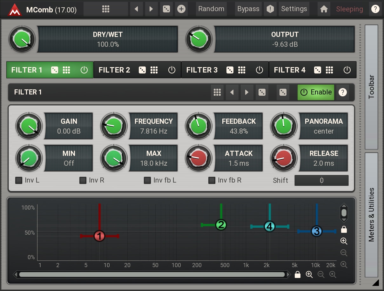
Task: Click the dice icon left of Enable
Action: 283,92
